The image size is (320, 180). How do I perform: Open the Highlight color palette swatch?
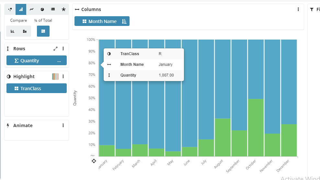[x=55, y=77]
